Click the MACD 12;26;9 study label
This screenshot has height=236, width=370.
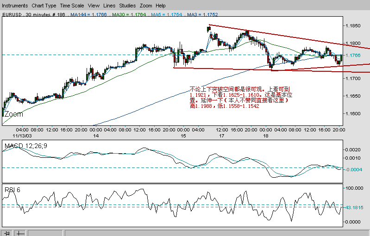pos(26,146)
